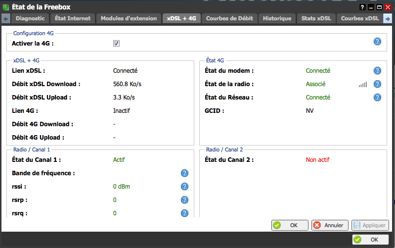The height and width of the screenshot is (248, 395).
Task: Click the 4G signal strength bars icon
Action: 363,85
